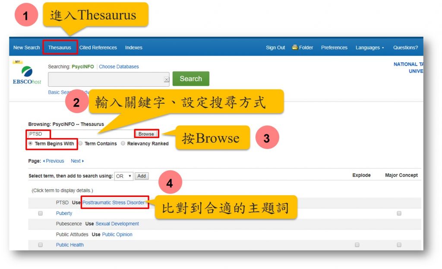Select Term Contains radio

(x=81, y=143)
